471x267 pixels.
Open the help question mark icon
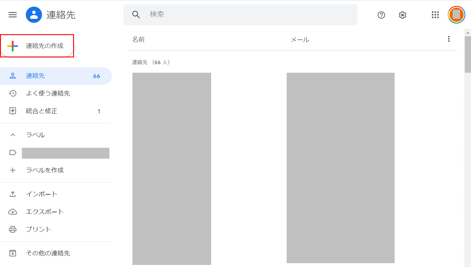coord(381,15)
